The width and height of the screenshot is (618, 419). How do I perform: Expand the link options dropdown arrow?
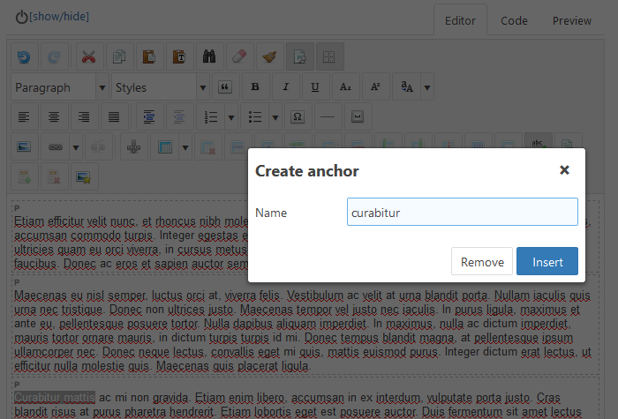click(x=76, y=147)
